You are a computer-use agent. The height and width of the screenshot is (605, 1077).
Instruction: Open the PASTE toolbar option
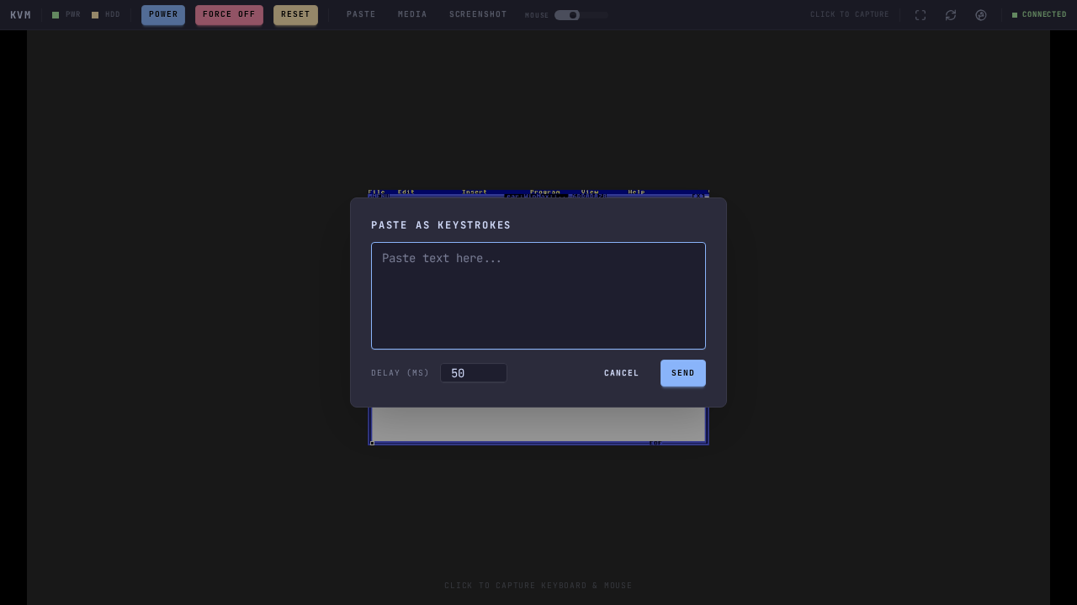pos(361,15)
